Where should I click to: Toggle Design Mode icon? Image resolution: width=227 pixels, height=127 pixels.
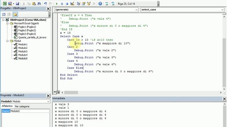[72, 4]
